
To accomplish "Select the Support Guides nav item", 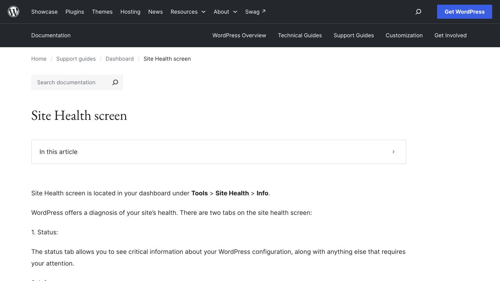I will pos(354,35).
